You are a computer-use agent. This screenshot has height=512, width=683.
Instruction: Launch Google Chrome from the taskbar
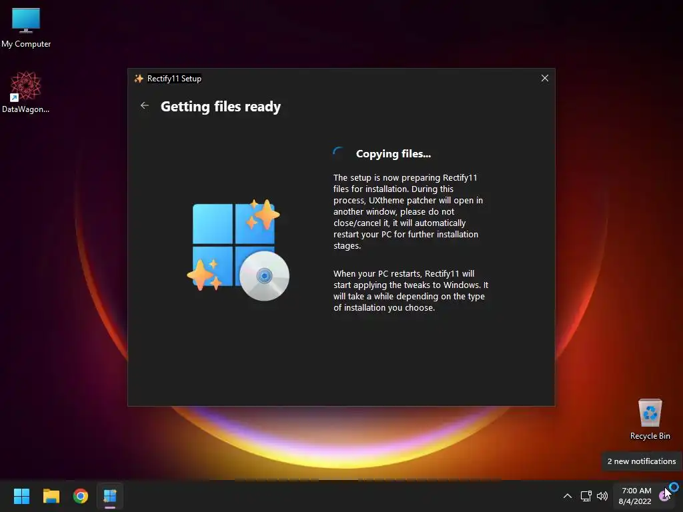pos(81,496)
